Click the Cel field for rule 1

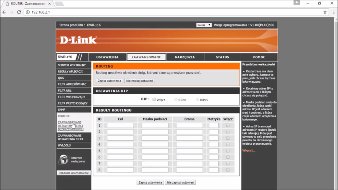click(x=120, y=125)
